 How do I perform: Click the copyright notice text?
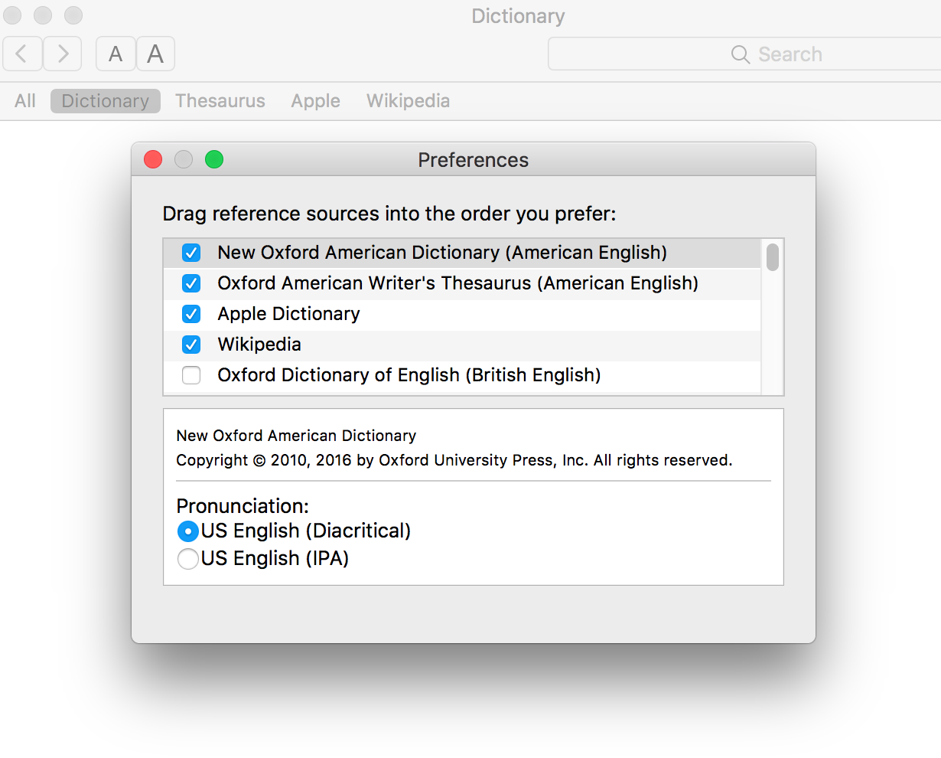(x=454, y=460)
